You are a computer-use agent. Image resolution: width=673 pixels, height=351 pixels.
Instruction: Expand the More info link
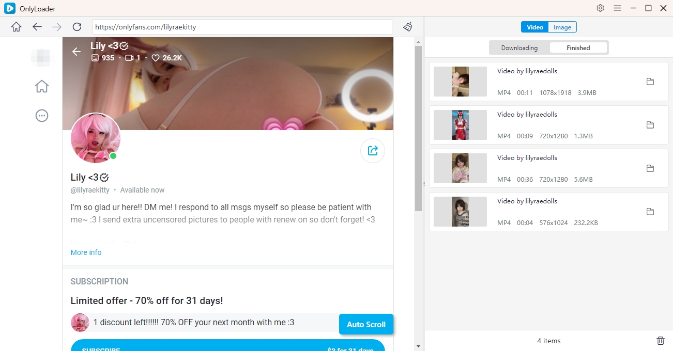point(86,252)
